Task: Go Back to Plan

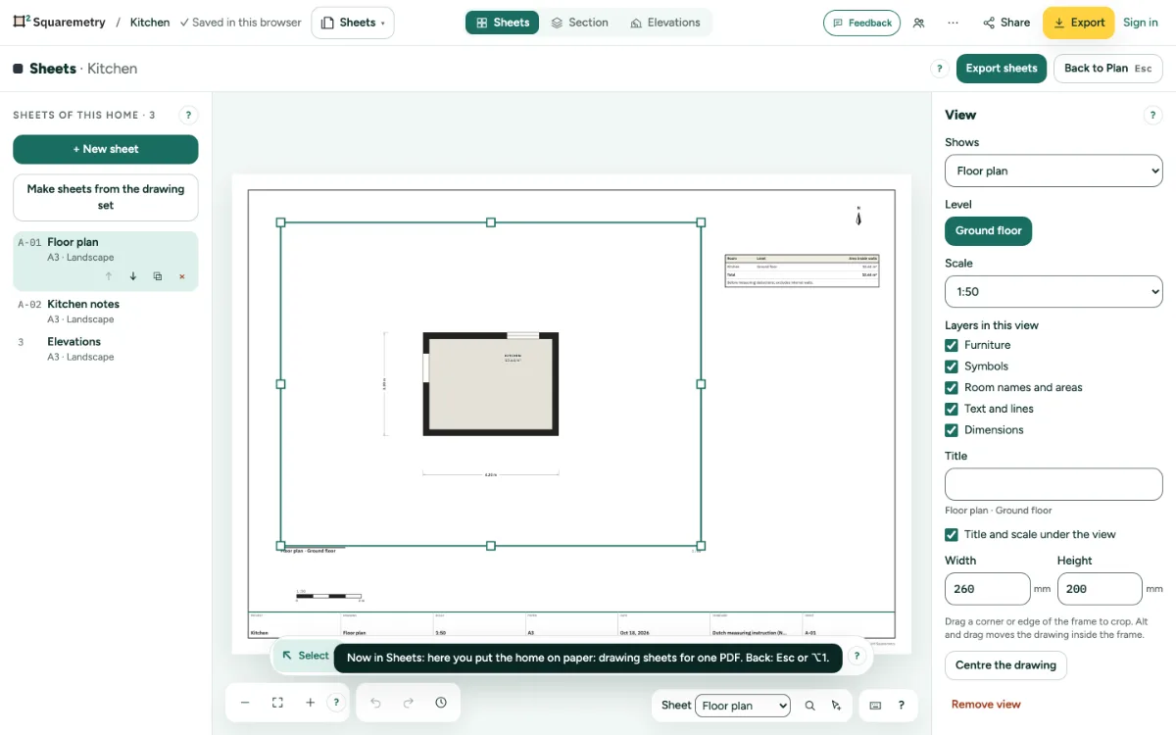Action: coord(1107,69)
